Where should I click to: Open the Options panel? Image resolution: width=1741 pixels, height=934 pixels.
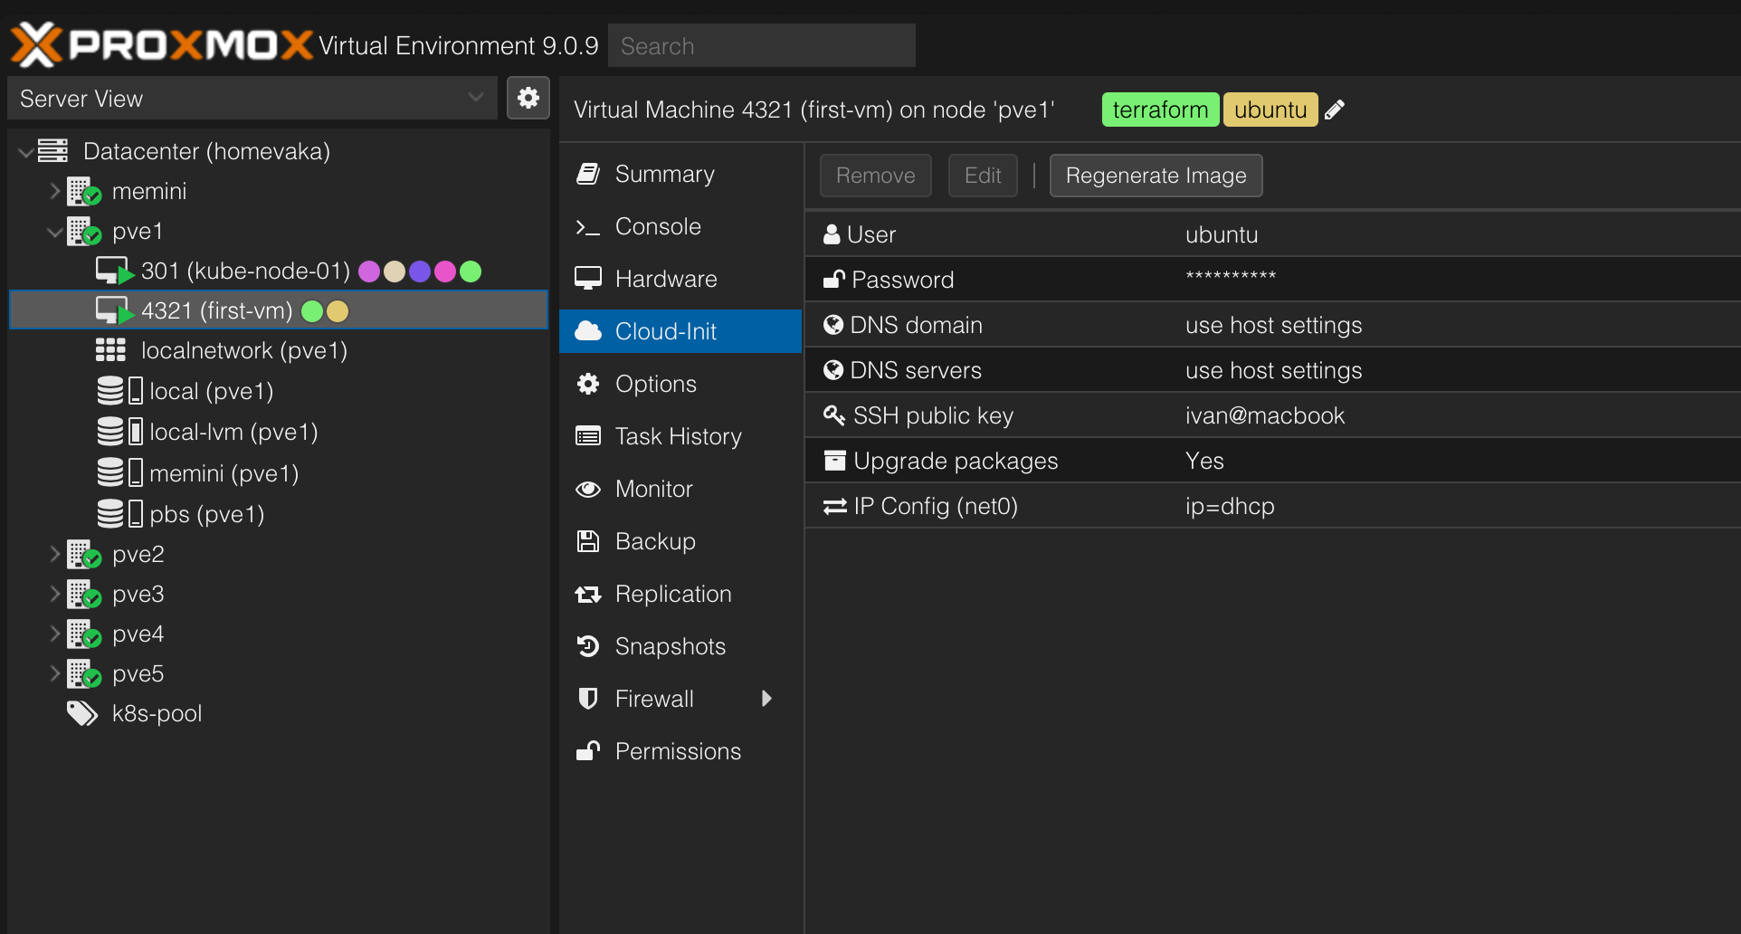pyautogui.click(x=656, y=384)
